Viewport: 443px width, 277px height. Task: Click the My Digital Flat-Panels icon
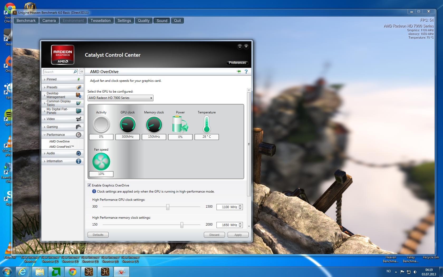point(78,111)
